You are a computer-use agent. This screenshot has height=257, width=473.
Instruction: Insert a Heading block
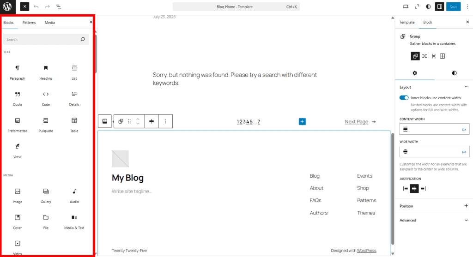point(46,72)
